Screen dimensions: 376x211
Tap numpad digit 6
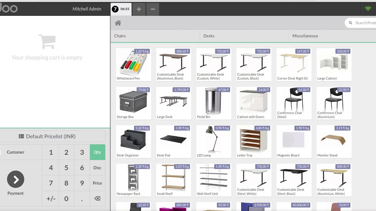[x=82, y=168]
